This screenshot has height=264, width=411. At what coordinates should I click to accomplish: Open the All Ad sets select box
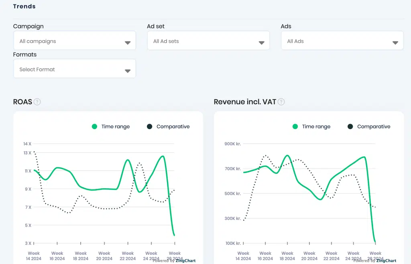[208, 41]
